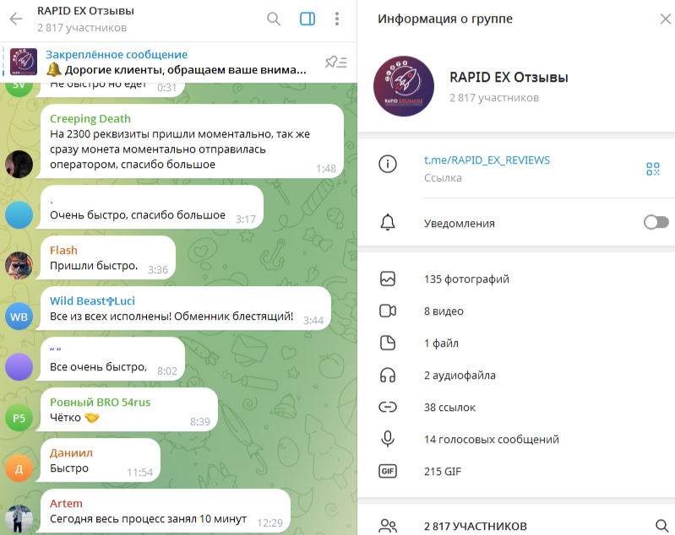Open Даниил's profile name
This screenshot has height=535, width=675.
(x=71, y=453)
